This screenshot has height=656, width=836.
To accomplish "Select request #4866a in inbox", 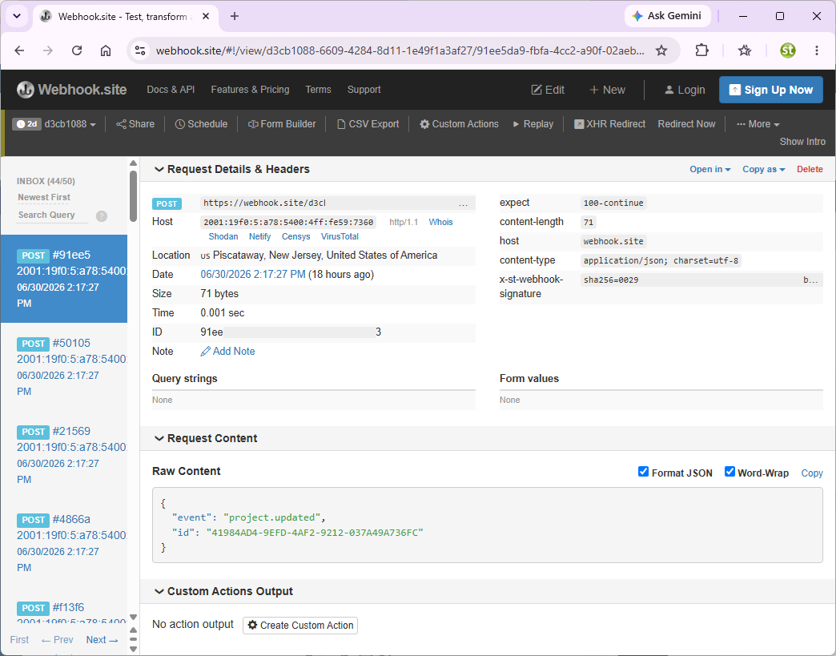I will point(64,543).
